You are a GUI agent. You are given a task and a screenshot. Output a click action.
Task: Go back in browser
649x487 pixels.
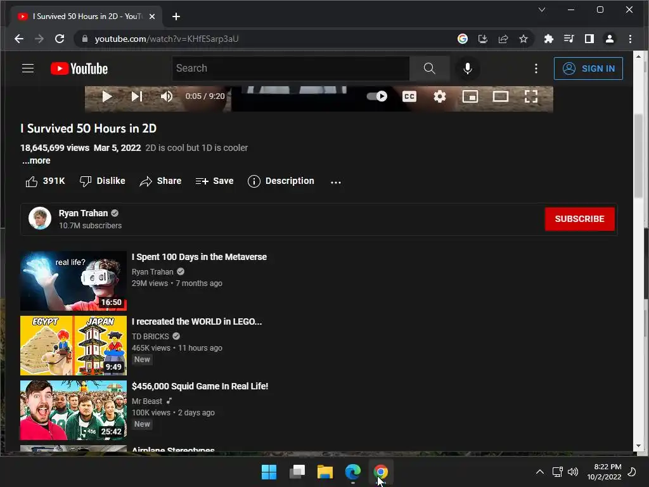click(x=19, y=39)
